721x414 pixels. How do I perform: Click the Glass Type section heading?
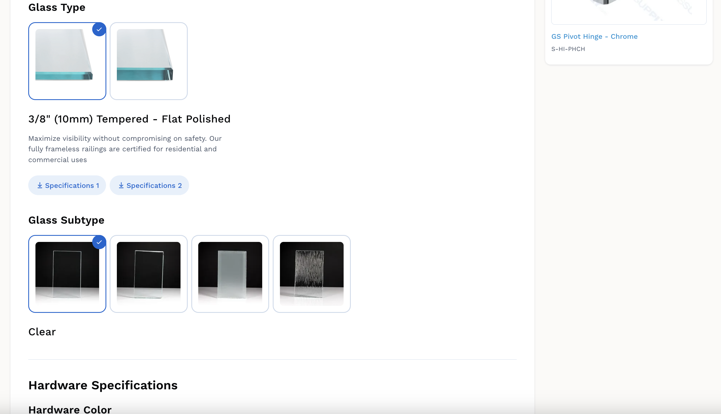pos(57,7)
